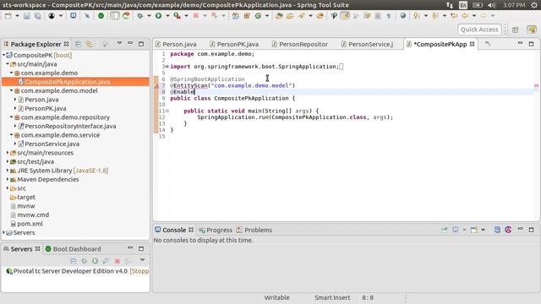Expand JRE System Library node

[x=8, y=171]
